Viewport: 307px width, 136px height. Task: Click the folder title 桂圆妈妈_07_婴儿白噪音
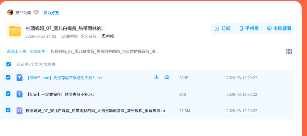click(65, 28)
